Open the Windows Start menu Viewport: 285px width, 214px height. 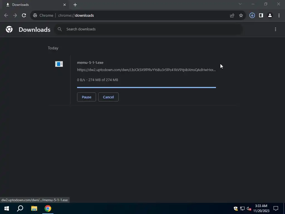pyautogui.click(x=7, y=208)
